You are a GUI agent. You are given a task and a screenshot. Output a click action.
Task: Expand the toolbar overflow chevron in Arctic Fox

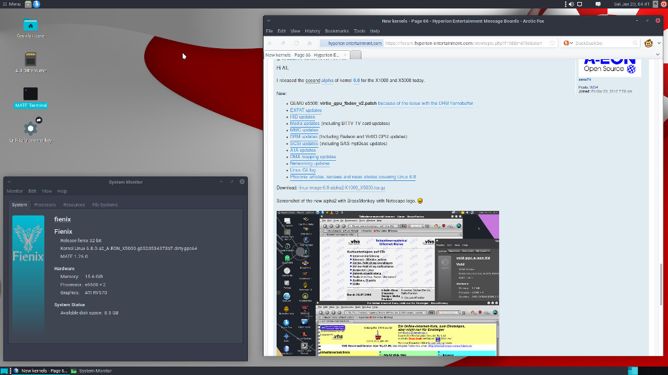(659, 44)
